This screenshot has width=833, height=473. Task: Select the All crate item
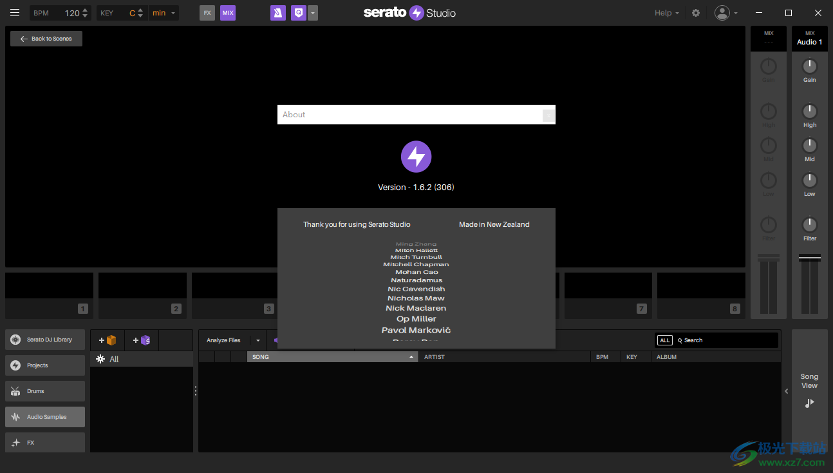pyautogui.click(x=142, y=360)
